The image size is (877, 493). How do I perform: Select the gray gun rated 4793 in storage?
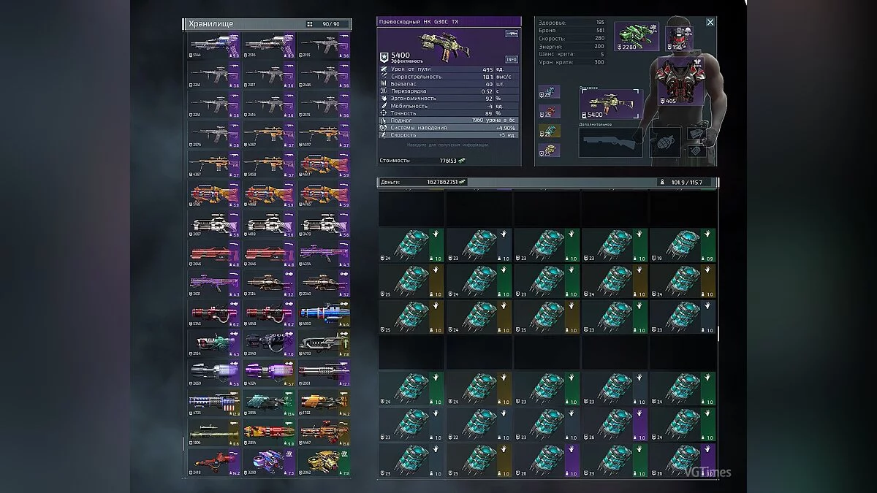pyautogui.click(x=324, y=343)
